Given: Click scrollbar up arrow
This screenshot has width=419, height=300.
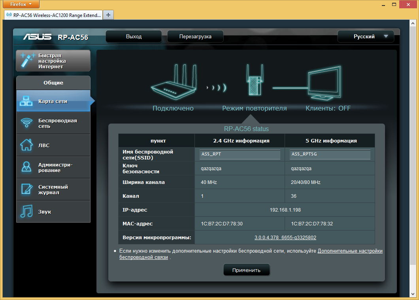Looking at the screenshot, I should tap(413, 24).
